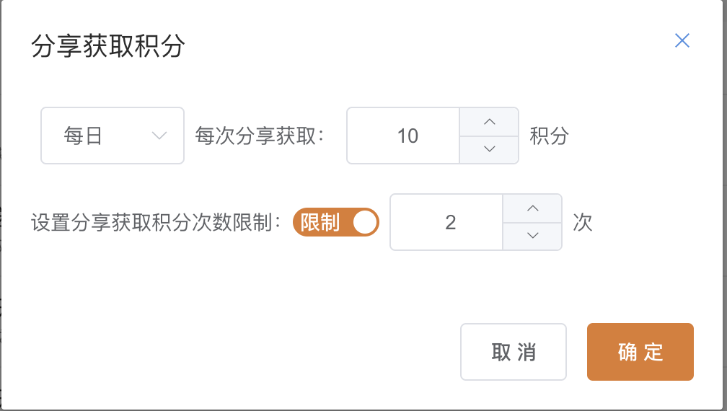Viewport: 727px width, 411px height.
Task: Increase share count limit with up arrow
Action: pyautogui.click(x=533, y=208)
